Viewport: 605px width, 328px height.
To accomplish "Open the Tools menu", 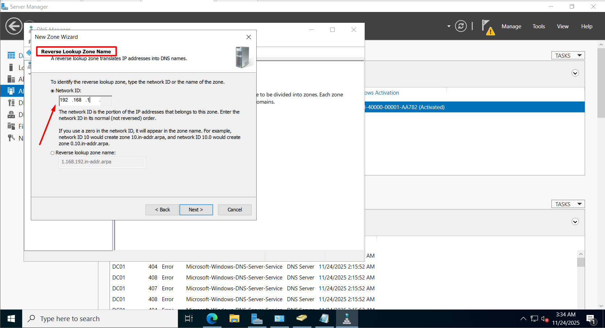I will 538,26.
